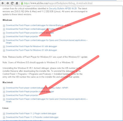Viewport: 123px width, 121px height.
Task: Click download icon beside Macintosh projector content debugger
Action: tap(4, 92)
